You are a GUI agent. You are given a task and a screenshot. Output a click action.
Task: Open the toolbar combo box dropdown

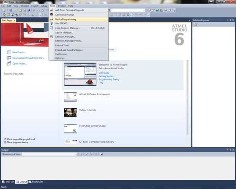tap(144, 10)
